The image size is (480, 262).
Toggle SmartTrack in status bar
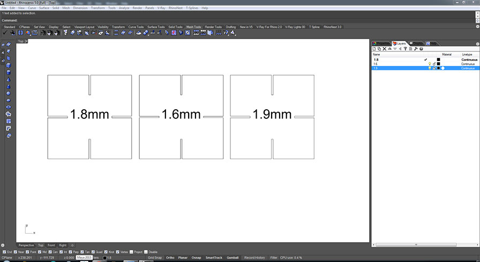[x=214, y=258]
